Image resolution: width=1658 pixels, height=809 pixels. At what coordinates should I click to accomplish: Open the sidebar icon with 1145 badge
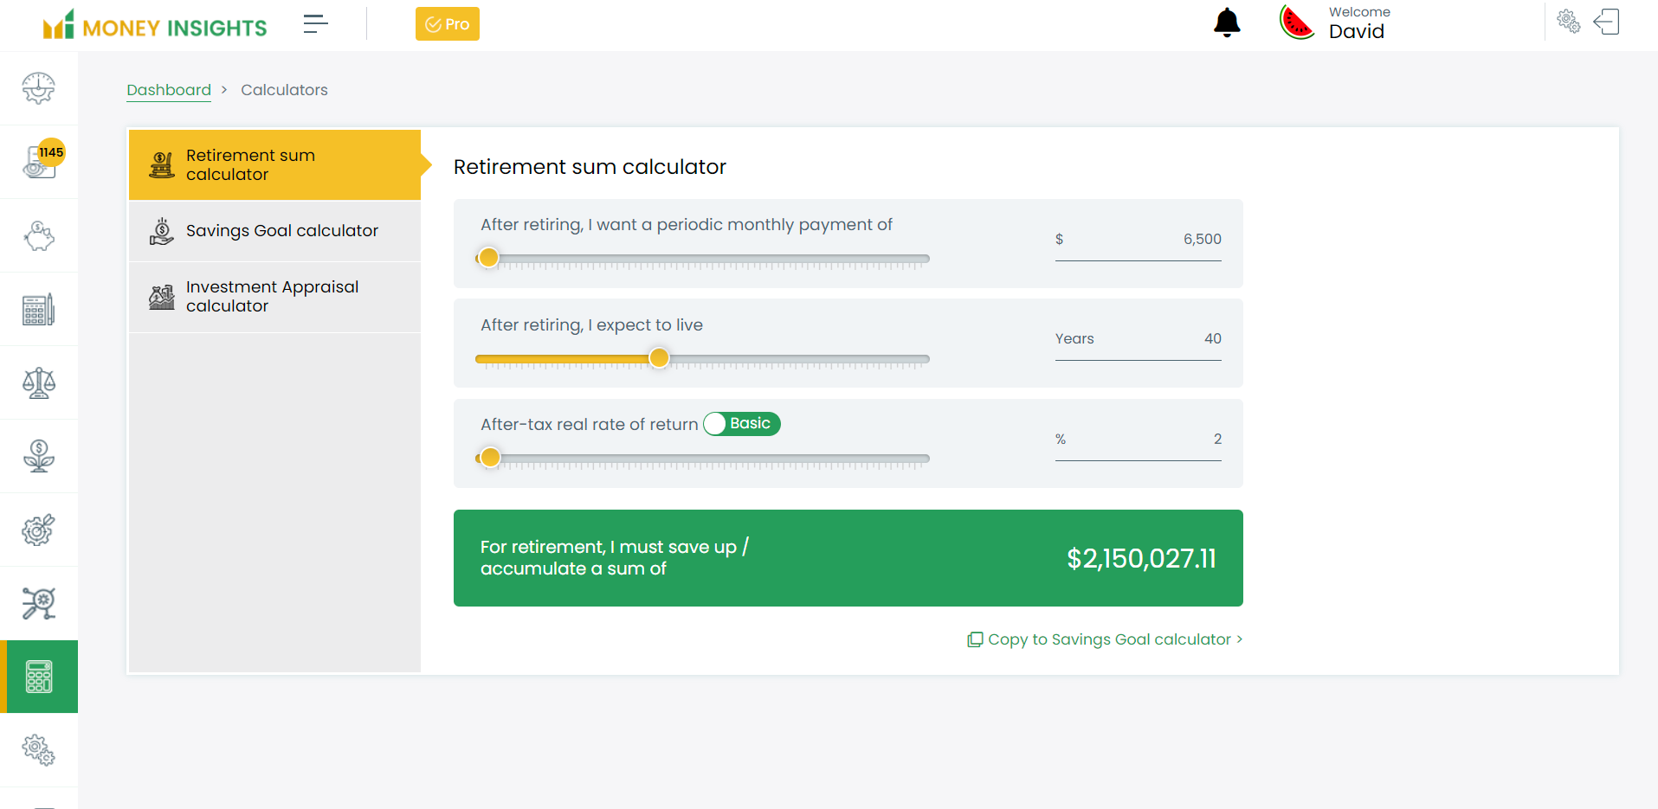tap(39, 162)
